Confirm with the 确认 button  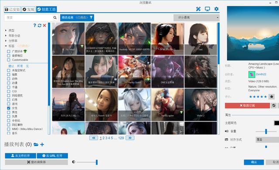pos(254,162)
